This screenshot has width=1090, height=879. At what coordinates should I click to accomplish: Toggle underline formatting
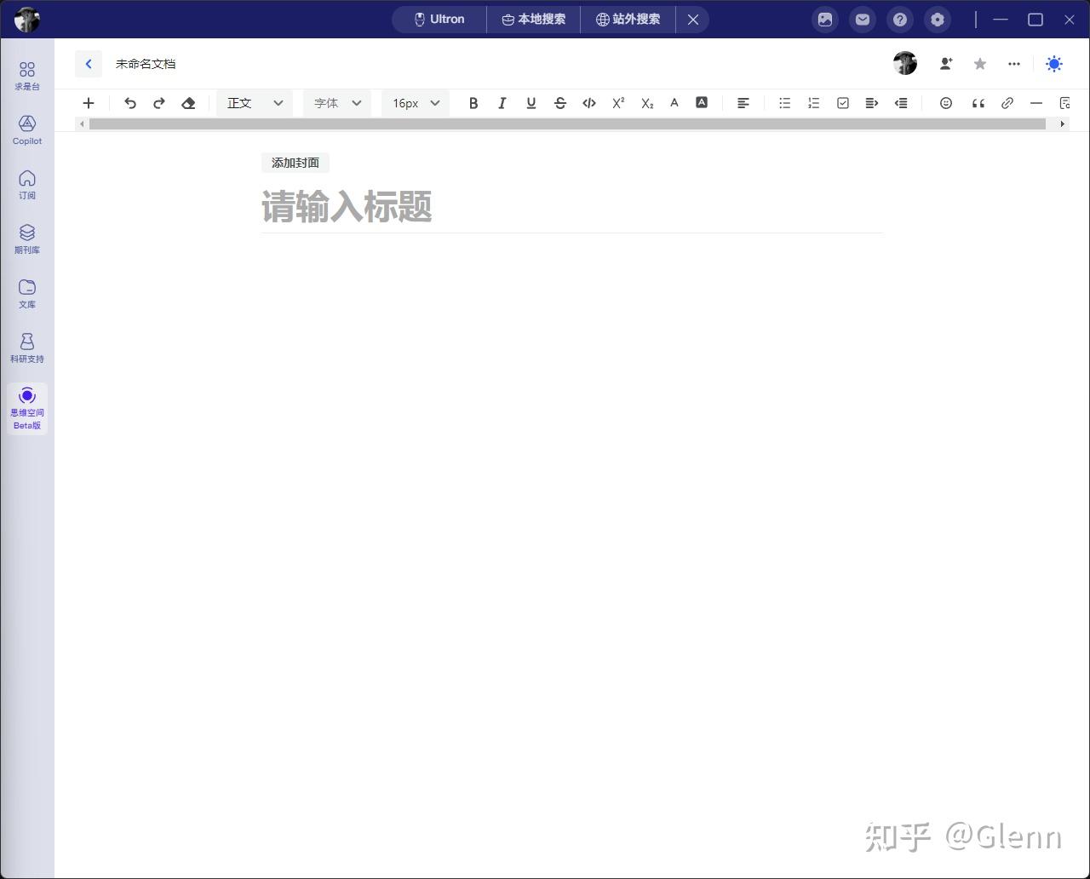pos(531,102)
